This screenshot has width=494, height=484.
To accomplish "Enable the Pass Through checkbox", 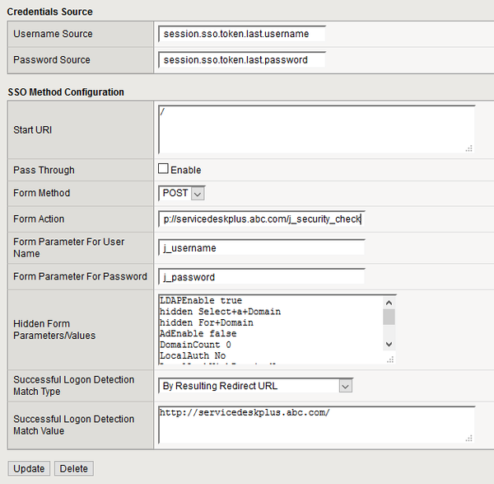I will tap(163, 169).
